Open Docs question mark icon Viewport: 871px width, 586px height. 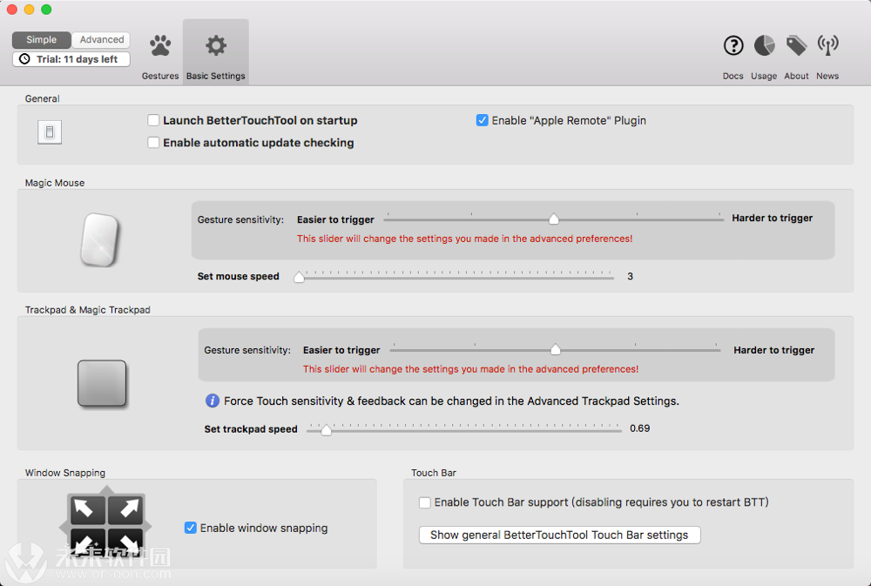pos(733,45)
